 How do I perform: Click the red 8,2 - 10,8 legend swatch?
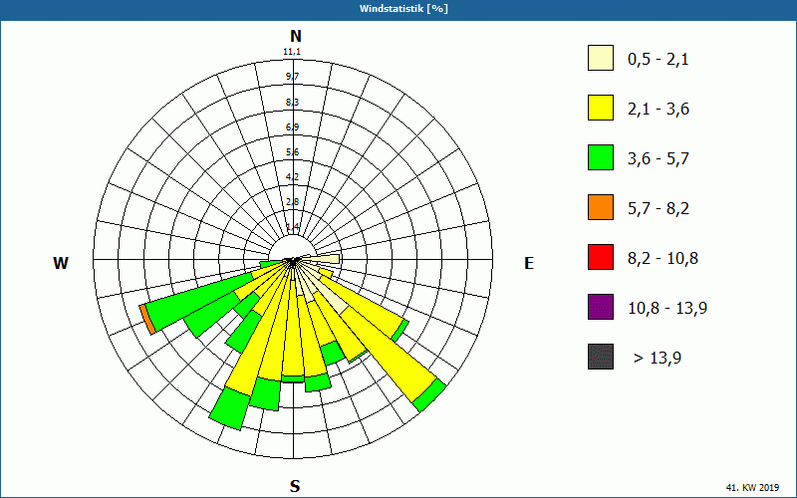[601, 257]
